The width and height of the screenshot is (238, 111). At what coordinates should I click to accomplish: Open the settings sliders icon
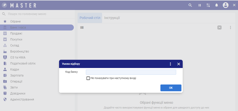[x=208, y=5]
